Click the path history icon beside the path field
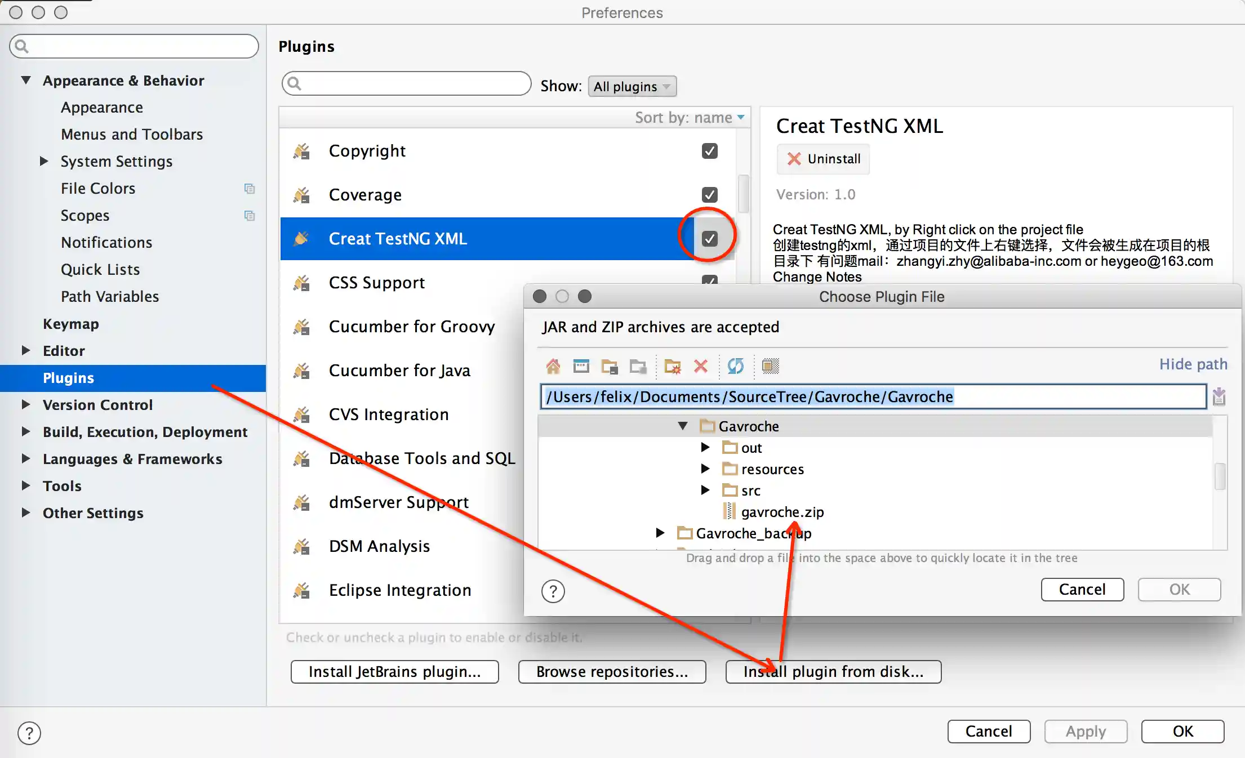This screenshot has height=758, width=1245. 1219,396
